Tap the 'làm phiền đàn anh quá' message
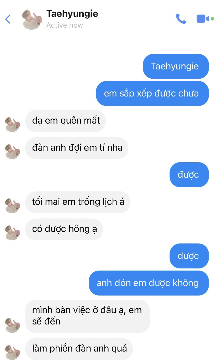217x361 pixels. pyautogui.click(x=79, y=349)
